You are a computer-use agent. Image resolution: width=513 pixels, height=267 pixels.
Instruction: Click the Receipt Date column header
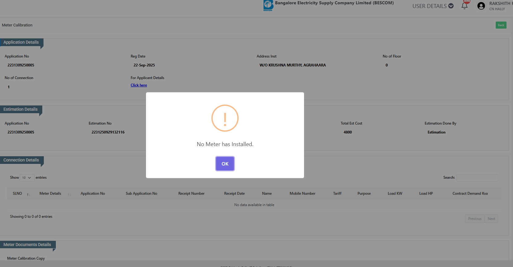pos(234,193)
